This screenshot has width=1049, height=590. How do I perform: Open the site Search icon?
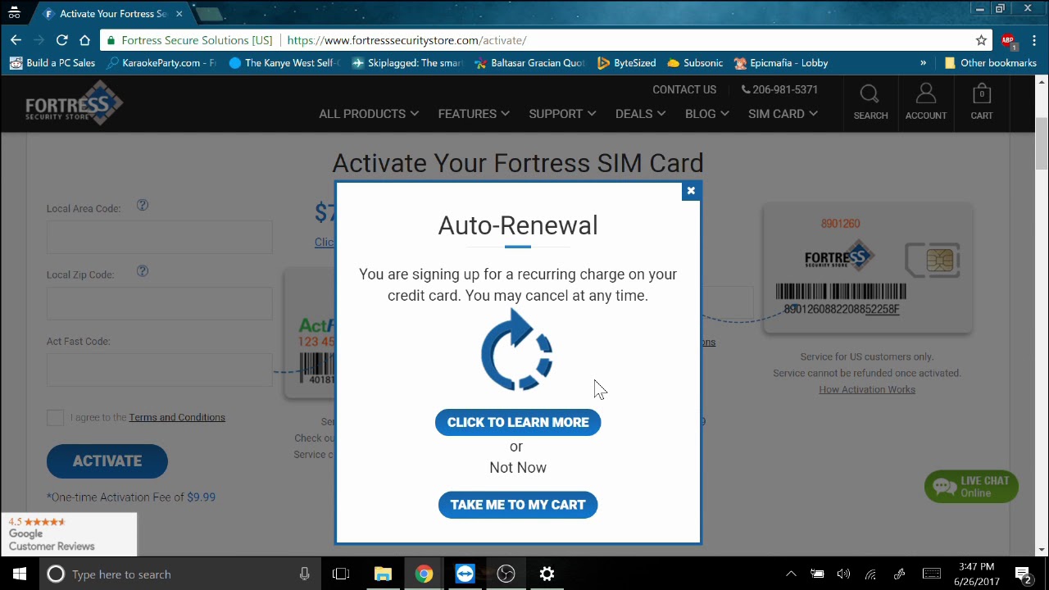click(x=870, y=102)
